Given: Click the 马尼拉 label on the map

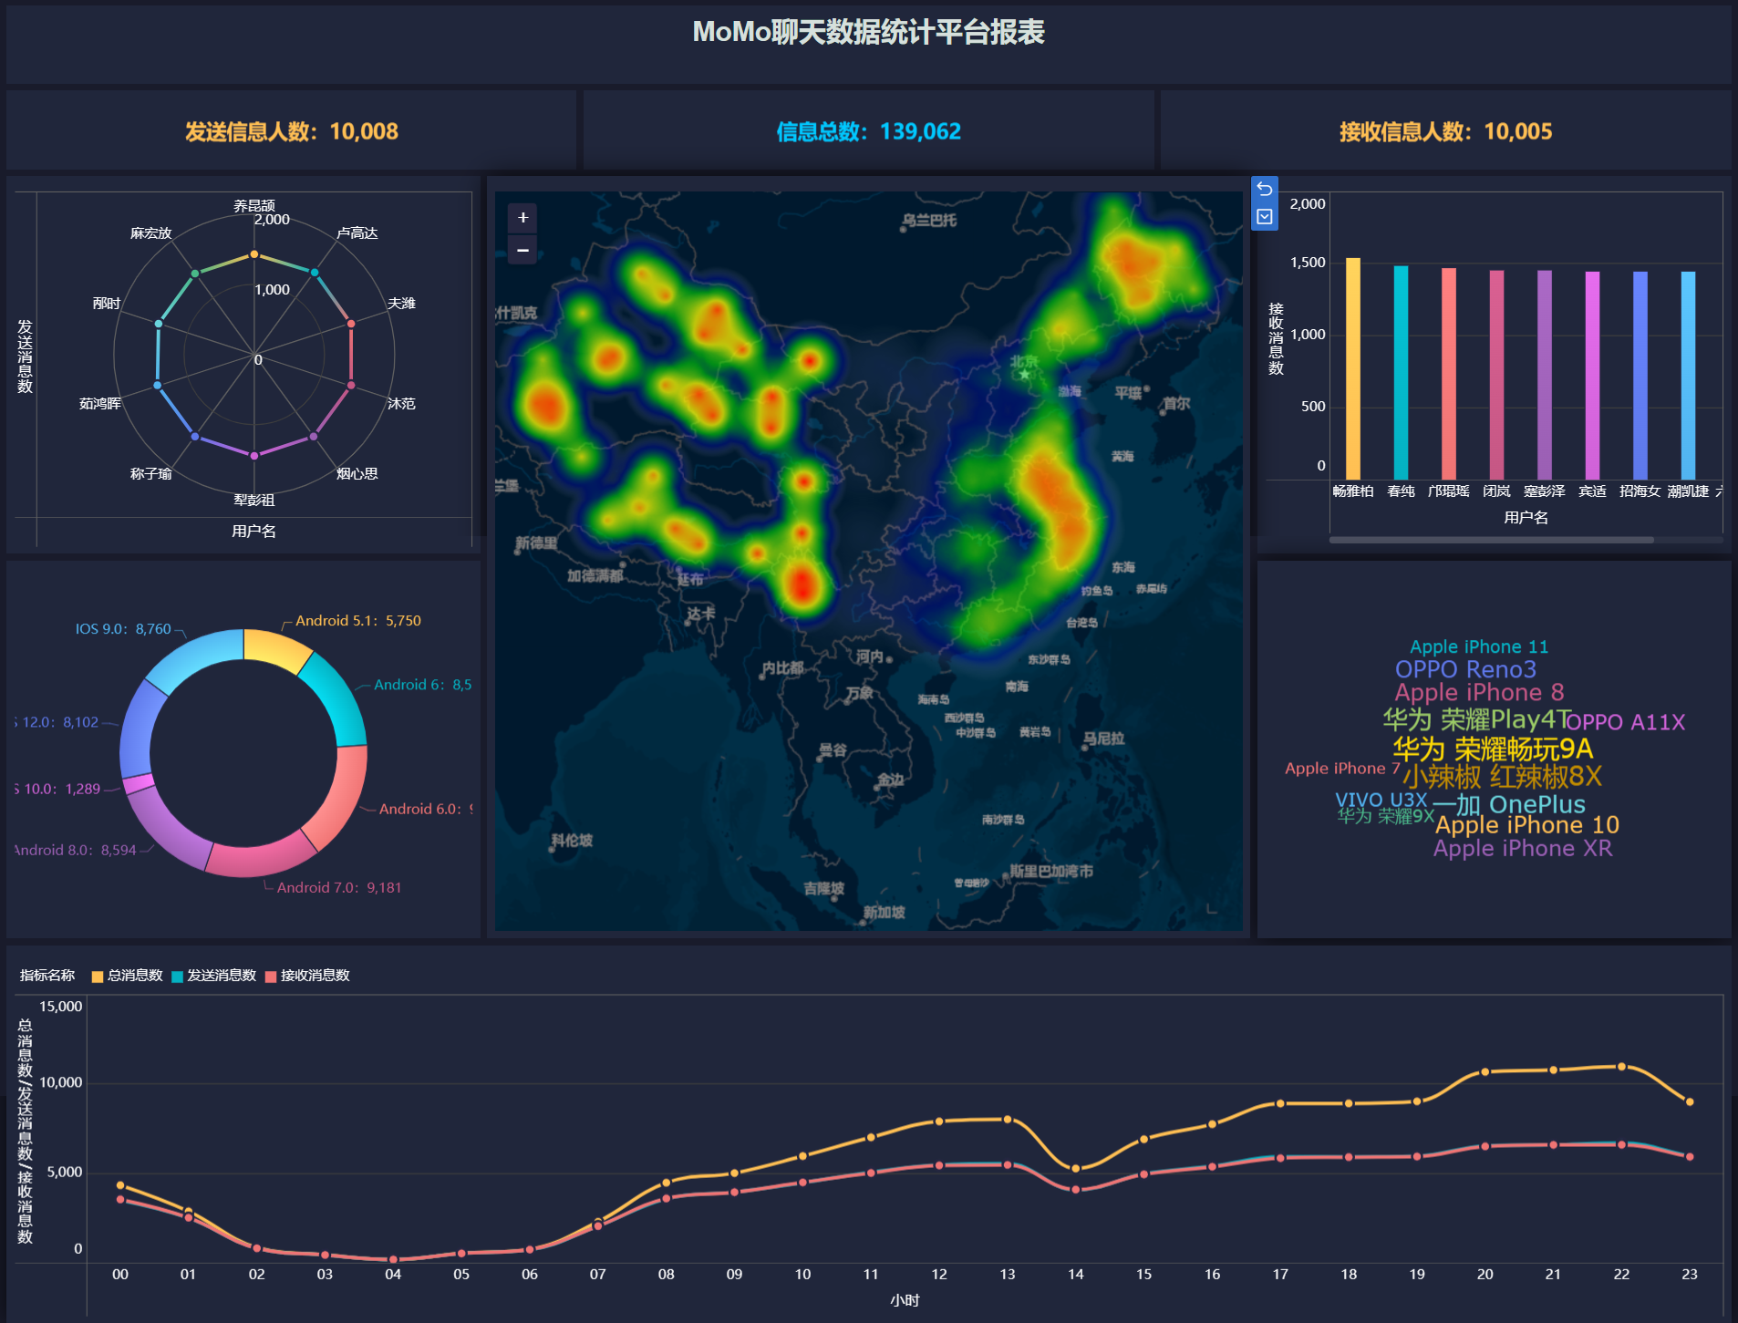Looking at the screenshot, I should [1103, 739].
